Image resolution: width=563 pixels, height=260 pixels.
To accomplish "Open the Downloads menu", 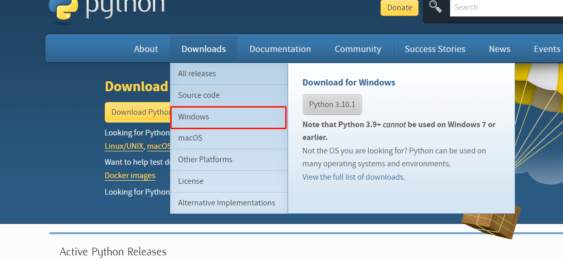I will pos(204,49).
